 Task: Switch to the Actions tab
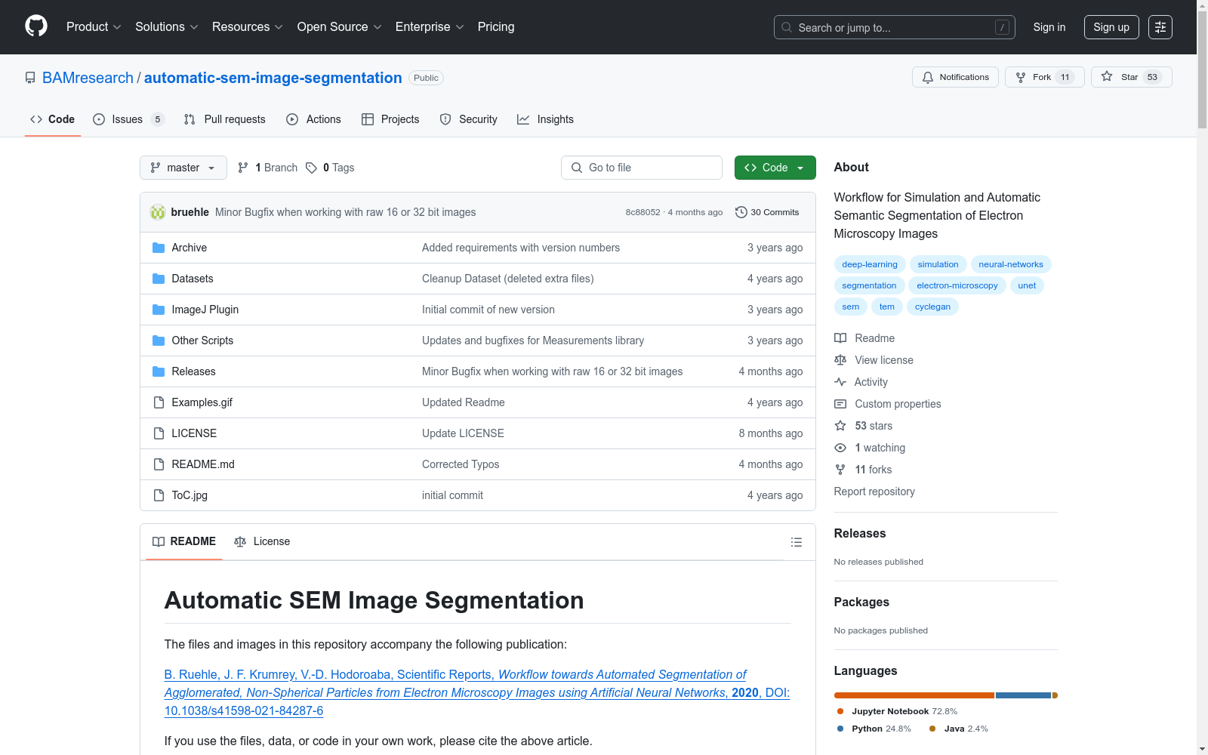coord(314,119)
